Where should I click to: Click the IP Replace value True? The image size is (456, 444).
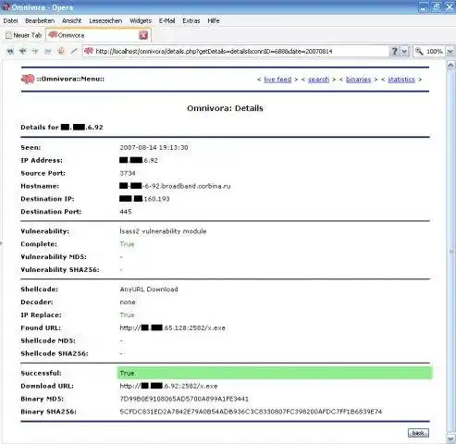tap(127, 315)
